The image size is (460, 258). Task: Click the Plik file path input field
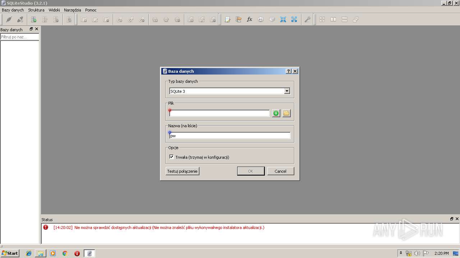[219, 113]
